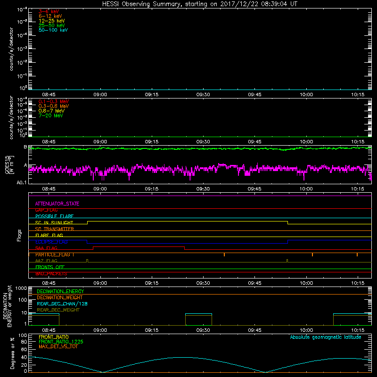The height and width of the screenshot is (377, 377).
Task: Pick the FLARE_FLAG label
Action: 49,235
